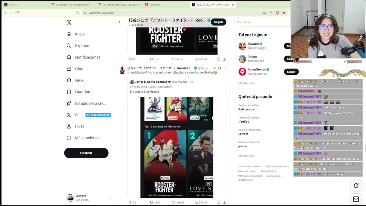Follow the profile with the header Seguir button
The image size is (366, 206).
[218, 22]
